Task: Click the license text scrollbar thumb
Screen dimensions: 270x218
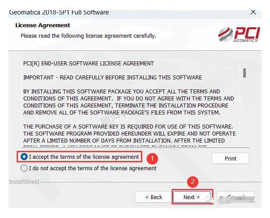Action: (245, 73)
